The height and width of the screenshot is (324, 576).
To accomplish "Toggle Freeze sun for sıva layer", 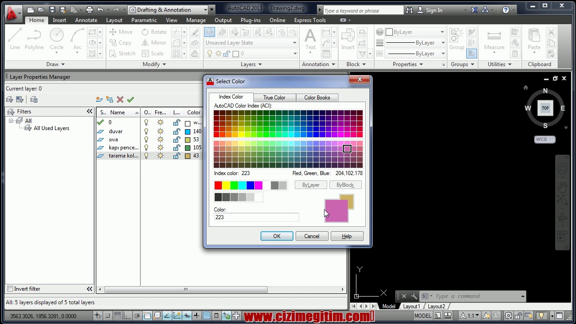I will click(160, 139).
